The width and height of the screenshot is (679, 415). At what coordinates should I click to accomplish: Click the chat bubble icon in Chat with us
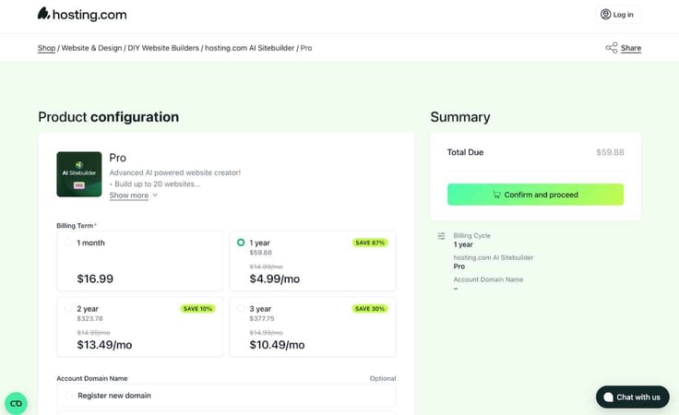pos(608,397)
